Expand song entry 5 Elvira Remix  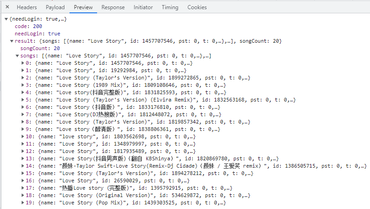tap(23, 100)
